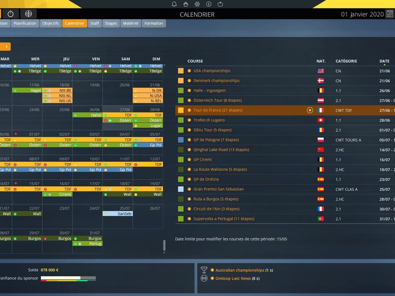Screen dimensions: 395x296
Task: Open the information icon
Action: click(208, 4)
